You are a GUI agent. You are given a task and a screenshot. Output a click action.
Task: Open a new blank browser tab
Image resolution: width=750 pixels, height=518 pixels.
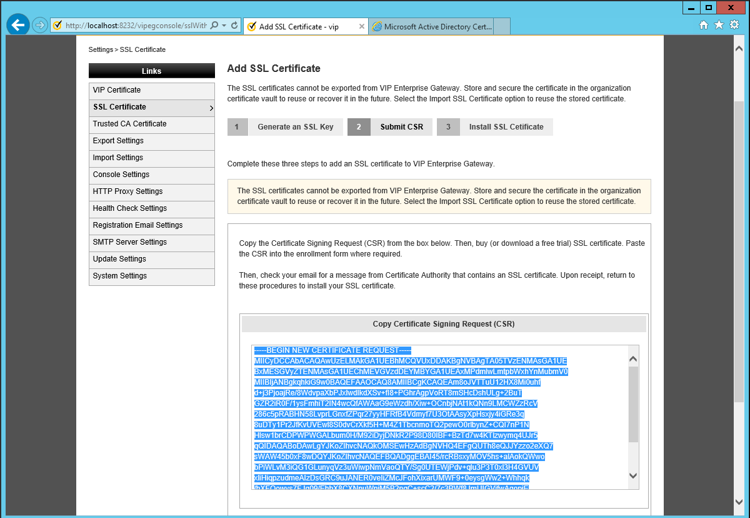502,26
